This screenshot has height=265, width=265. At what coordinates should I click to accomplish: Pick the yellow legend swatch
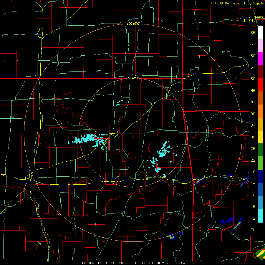(260, 137)
